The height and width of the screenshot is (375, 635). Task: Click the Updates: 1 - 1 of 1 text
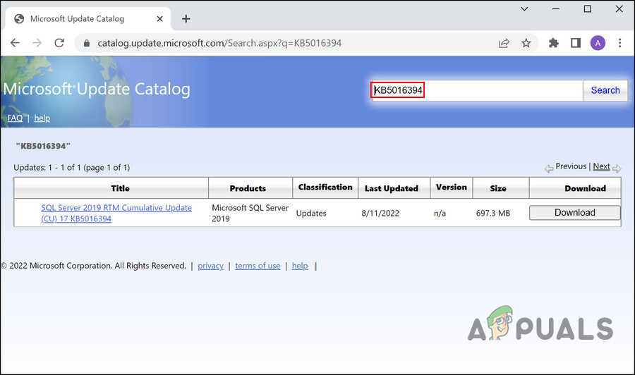[72, 168]
